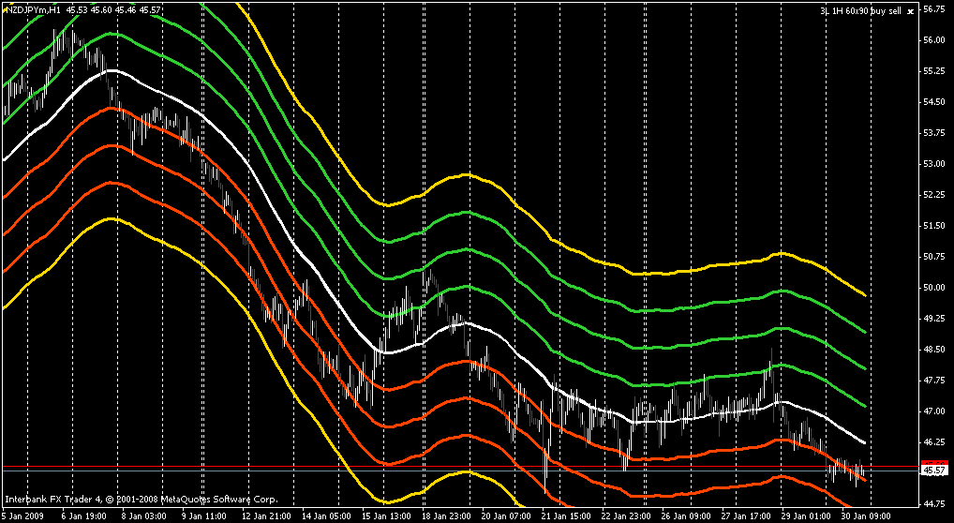
Task: Click the '8 Jan 03:00' time axis label
Action: 143,516
